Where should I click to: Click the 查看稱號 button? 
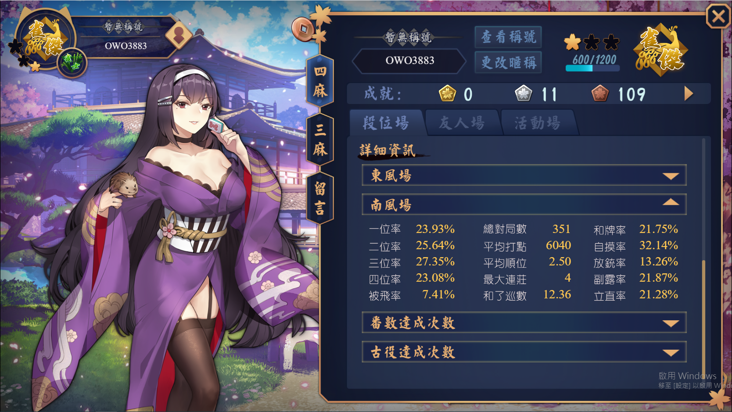pos(508,37)
